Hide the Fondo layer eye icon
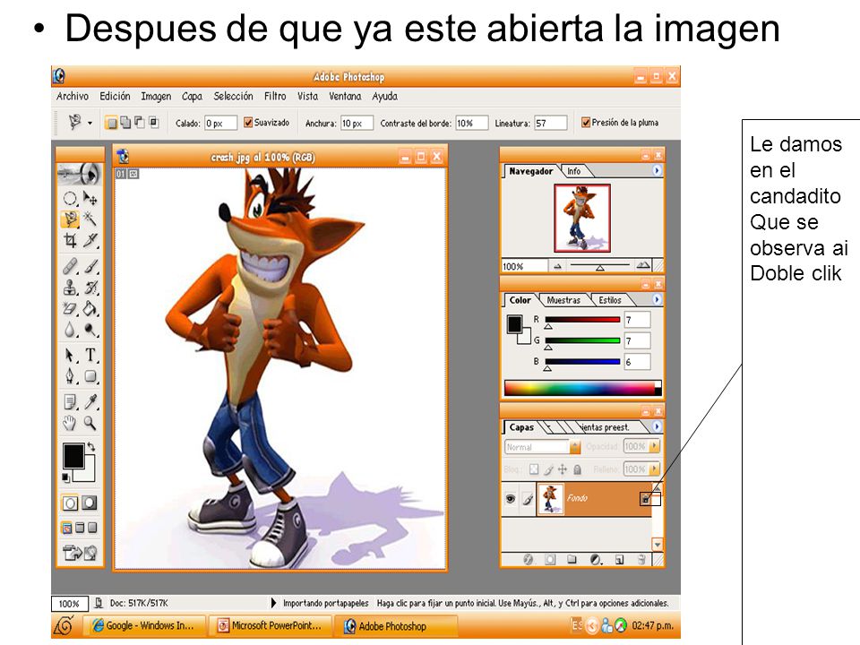860x645 pixels. point(511,499)
